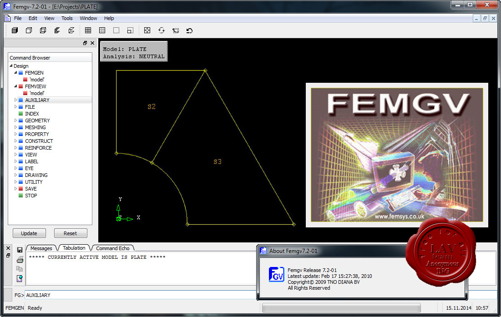Screen dimensions: 501x317
Task: Click the dotted rectangle selection icon
Action: pyautogui.click(x=116, y=30)
